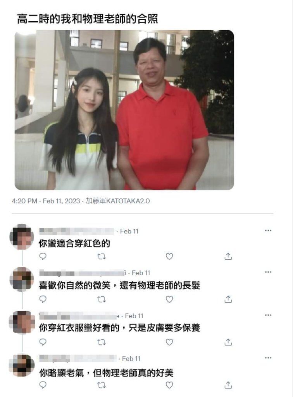Screen dimensions: 293x397
Task: Reply to the 喜歡你自然的微笑 comment
Action: click(x=43, y=299)
